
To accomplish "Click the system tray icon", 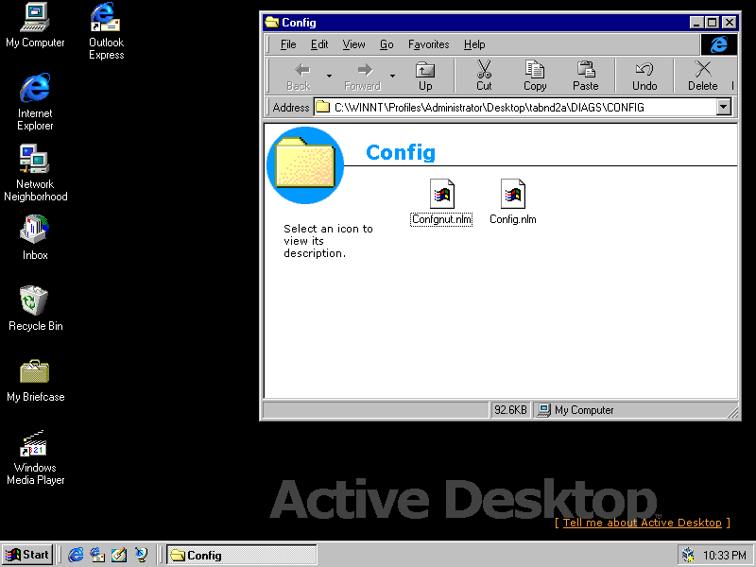I will tap(689, 555).
